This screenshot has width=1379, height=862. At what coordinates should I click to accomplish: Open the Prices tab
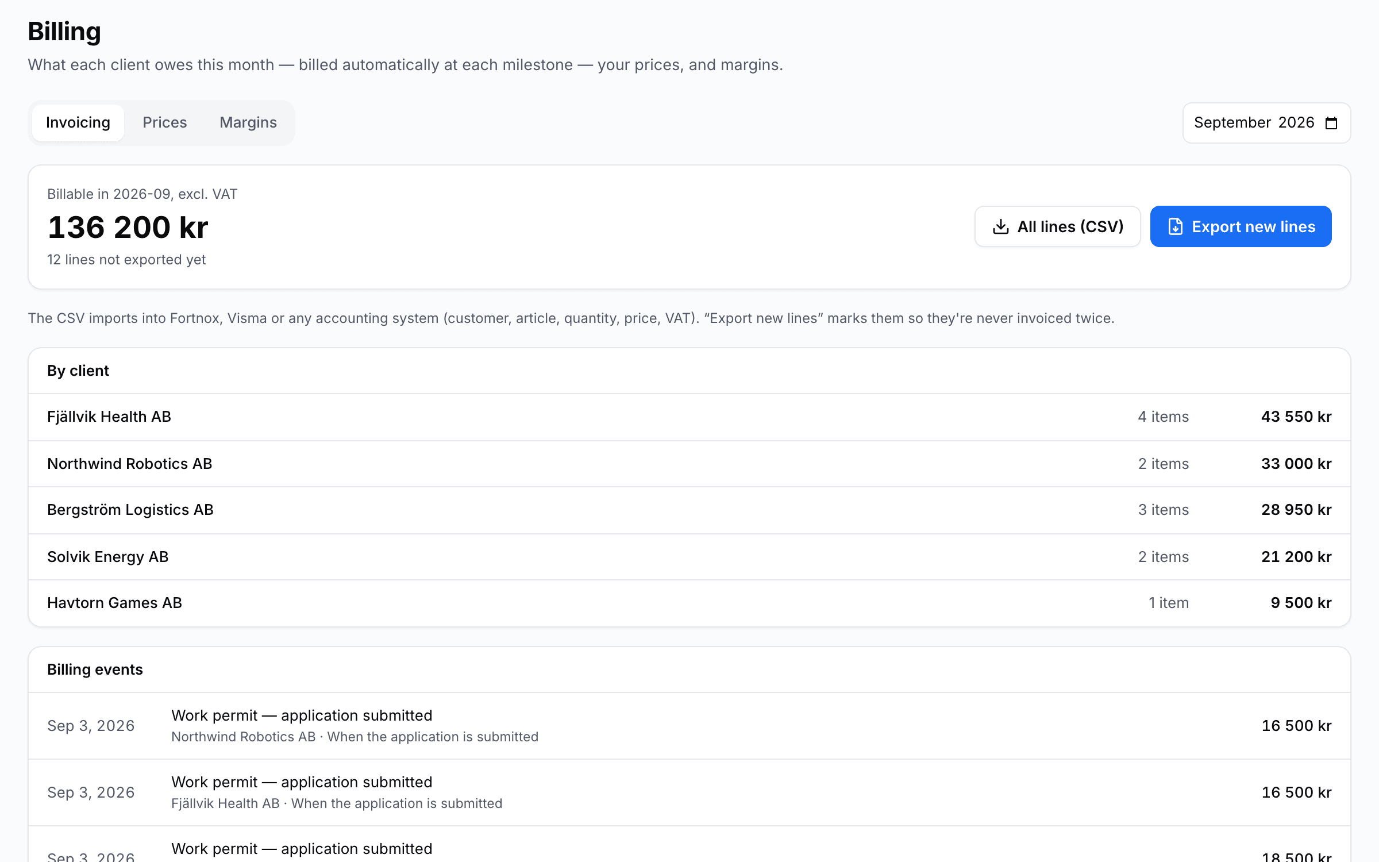(165, 122)
